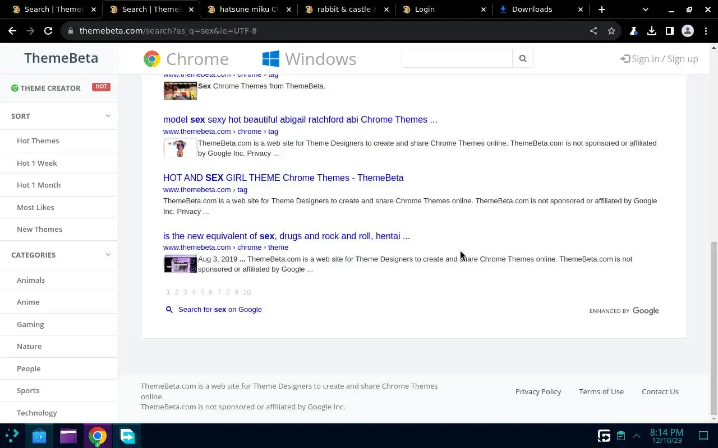Open Sign in / Sign up
Image resolution: width=718 pixels, height=448 pixels.
659,59
